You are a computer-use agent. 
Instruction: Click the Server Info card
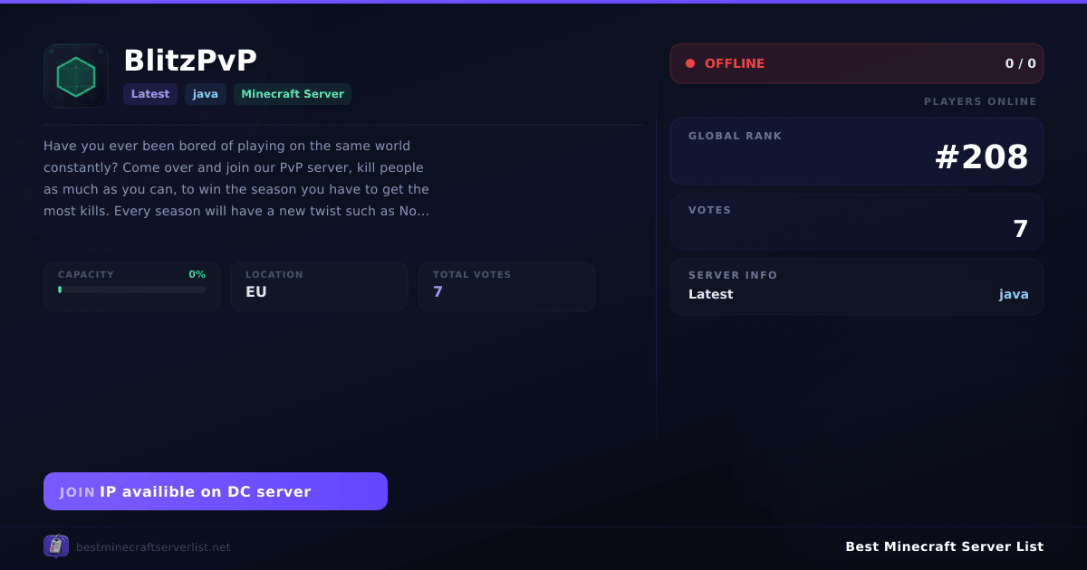(x=857, y=287)
